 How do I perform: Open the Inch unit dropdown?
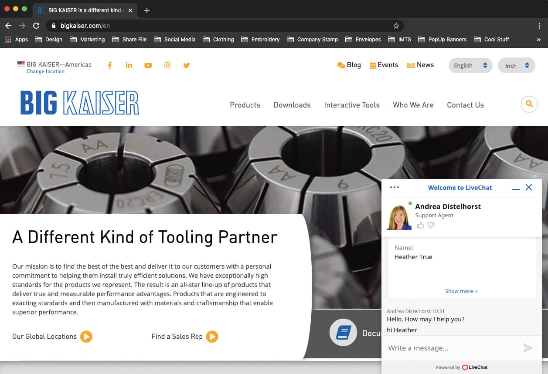tap(516, 65)
